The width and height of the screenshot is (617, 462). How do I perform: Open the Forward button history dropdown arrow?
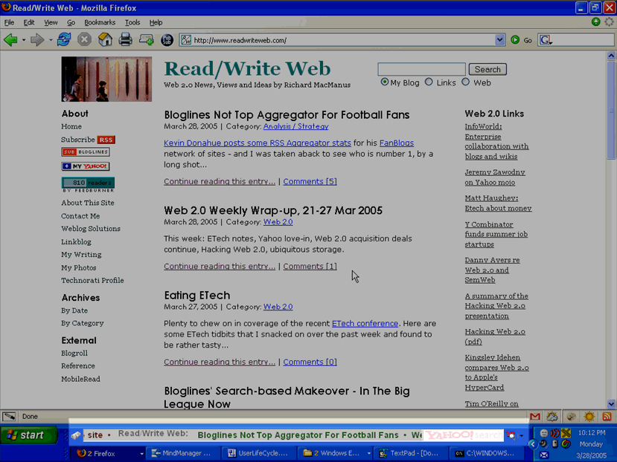tap(51, 40)
